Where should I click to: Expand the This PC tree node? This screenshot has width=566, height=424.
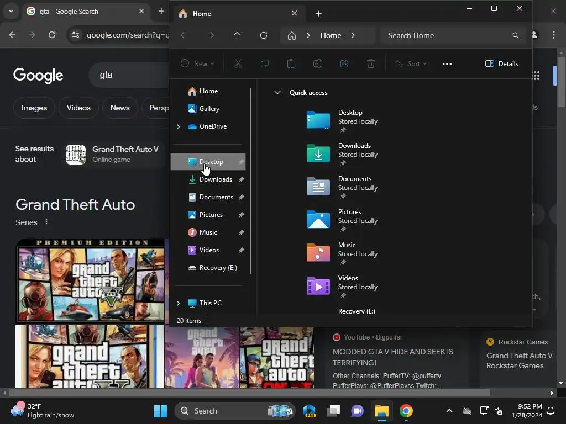(x=178, y=303)
